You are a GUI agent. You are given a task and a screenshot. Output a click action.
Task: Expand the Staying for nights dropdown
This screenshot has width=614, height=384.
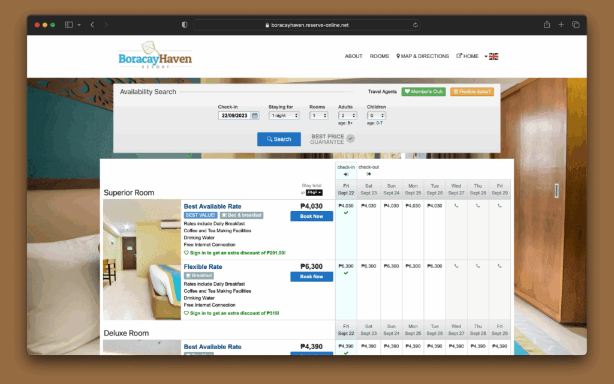[x=284, y=116]
